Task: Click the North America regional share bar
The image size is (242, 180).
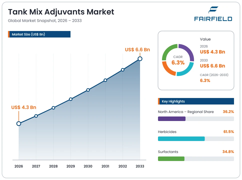Action: (x=196, y=119)
